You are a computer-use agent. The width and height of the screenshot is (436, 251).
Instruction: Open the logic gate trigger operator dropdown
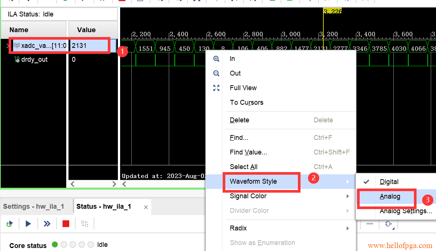click(388, 224)
